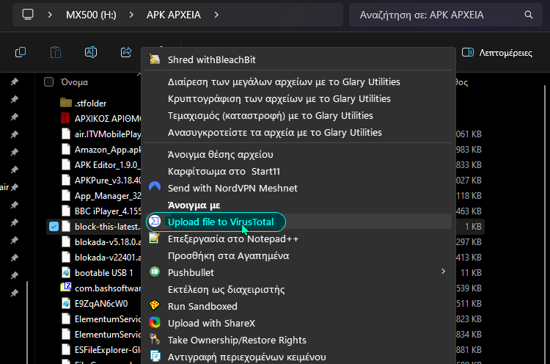This screenshot has width=550, height=364.
Task: Select Καρφίτσωμα στο Start11
Action: [x=298, y=171]
